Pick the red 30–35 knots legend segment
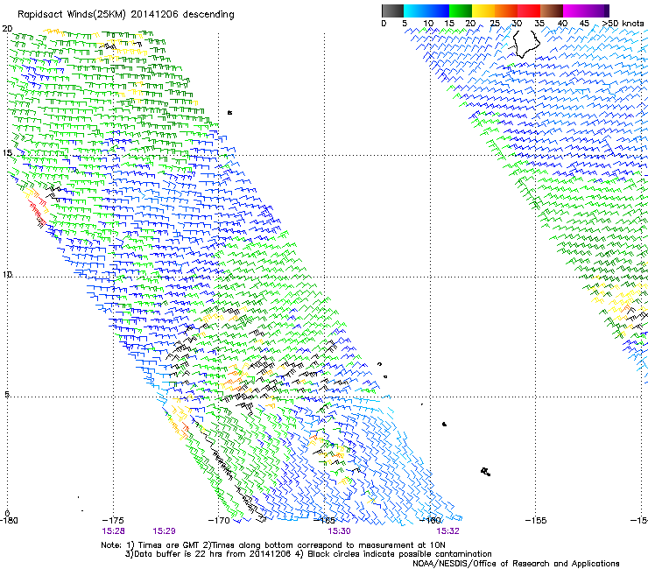This screenshot has height=569, width=648. [x=529, y=11]
